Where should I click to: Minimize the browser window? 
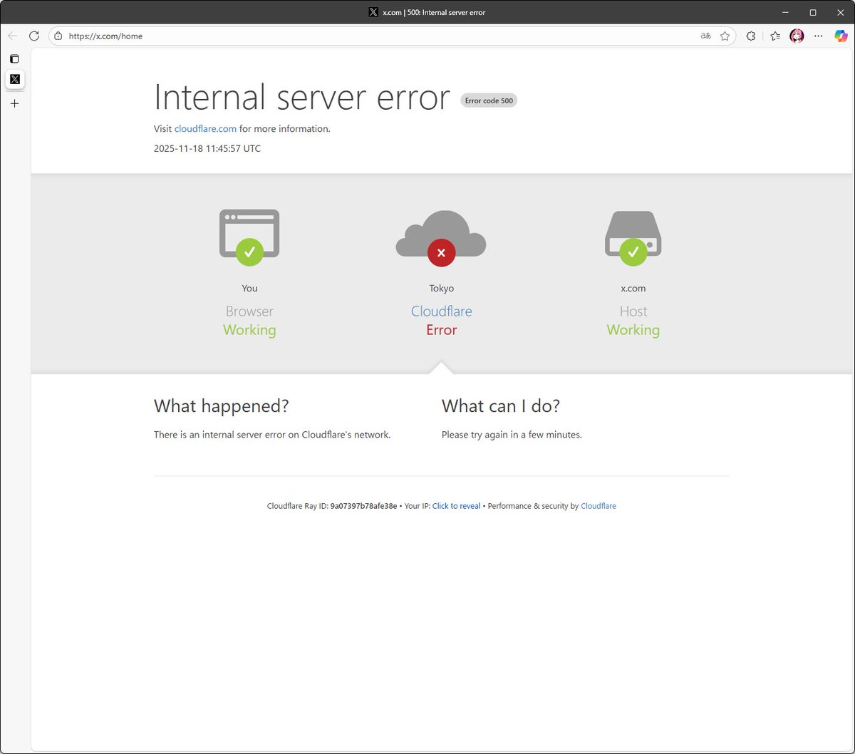(x=785, y=12)
